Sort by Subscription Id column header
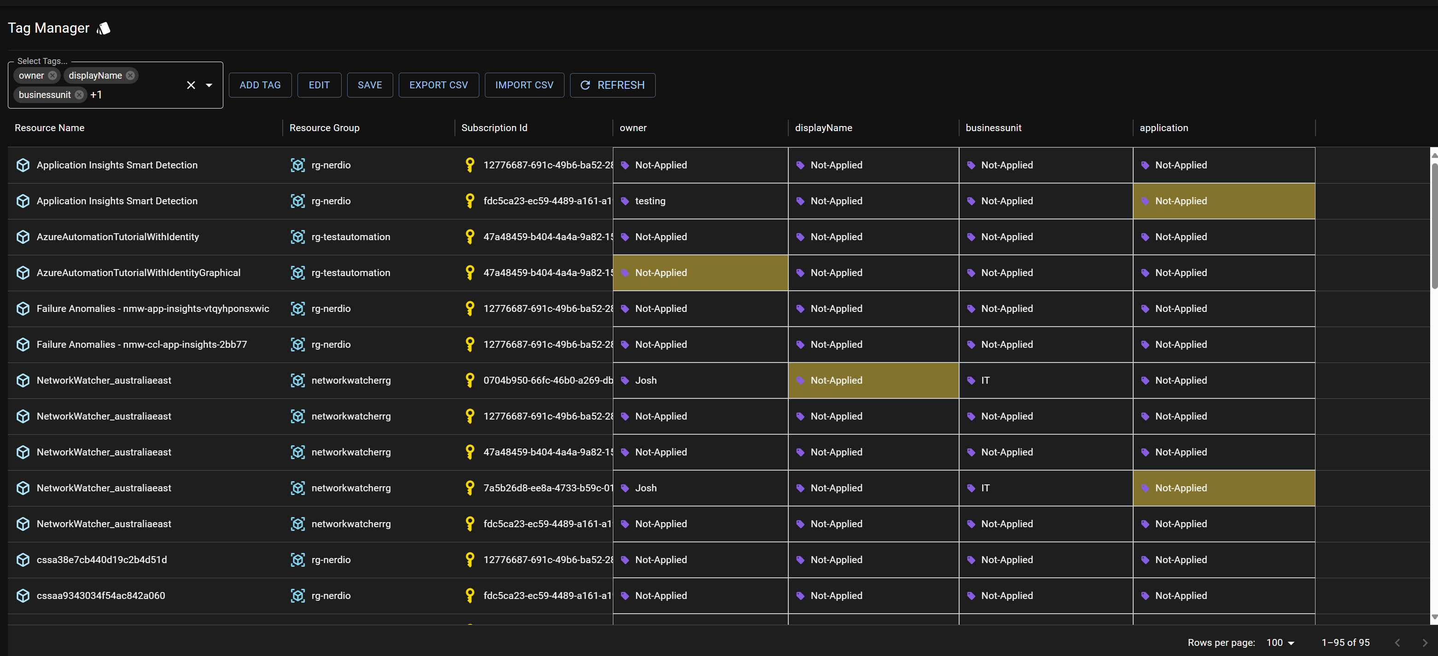Image resolution: width=1438 pixels, height=656 pixels. point(494,128)
